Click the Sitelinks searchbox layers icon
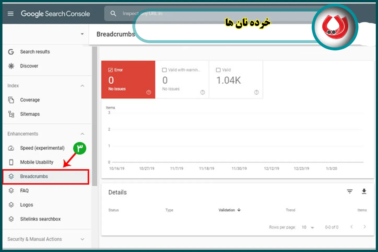Screen dimensions: 378x252 (11, 219)
